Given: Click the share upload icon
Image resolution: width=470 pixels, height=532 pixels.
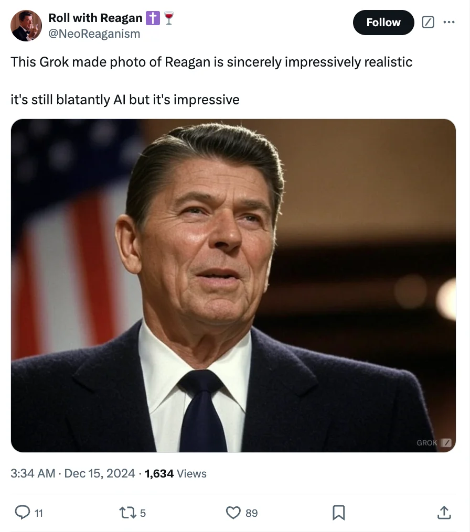Looking at the screenshot, I should pyautogui.click(x=443, y=512).
